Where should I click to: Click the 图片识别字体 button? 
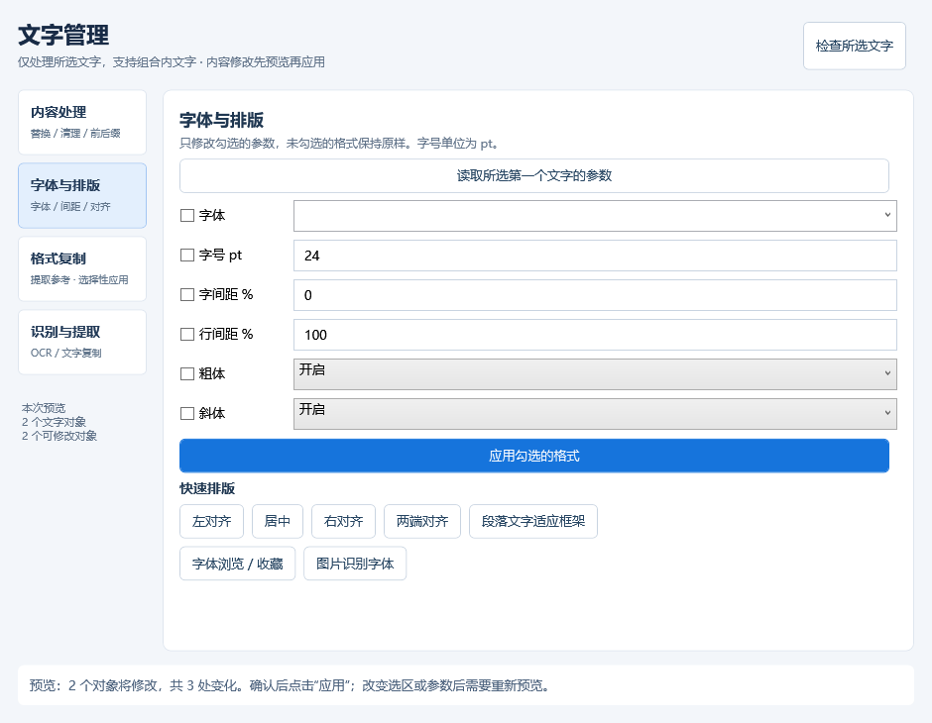(355, 564)
